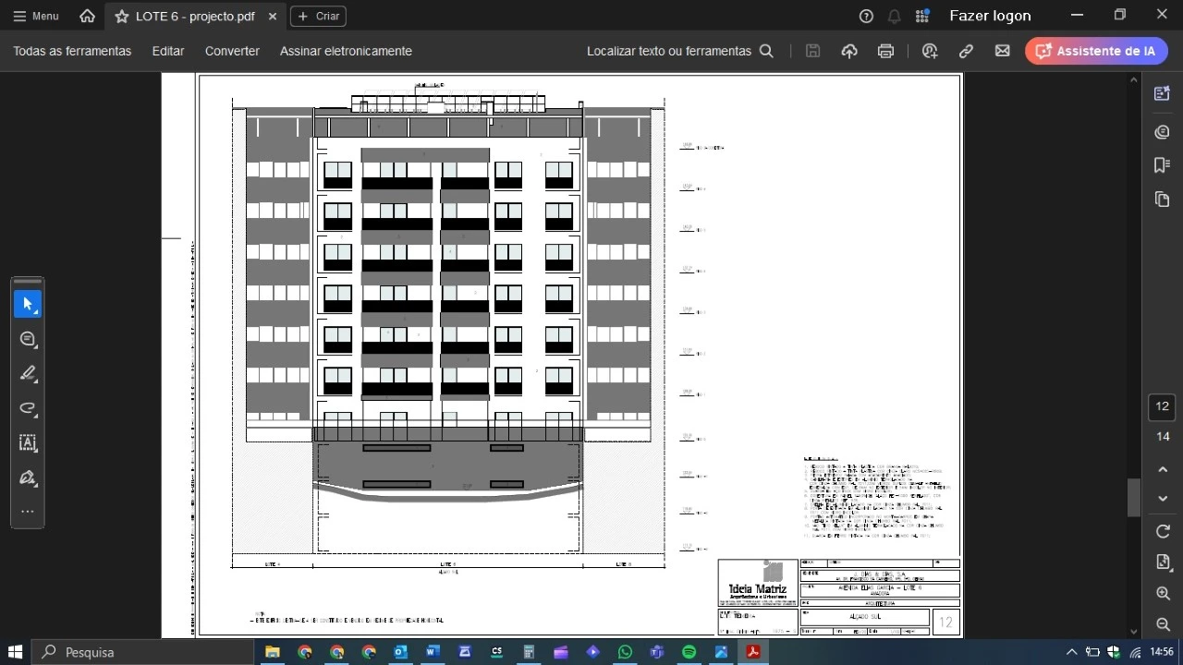Viewport: 1183px width, 665px height.
Task: Select the arrow selection tool
Action: click(28, 304)
